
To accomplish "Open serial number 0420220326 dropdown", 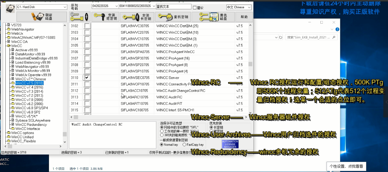I will (x=116, y=6).
